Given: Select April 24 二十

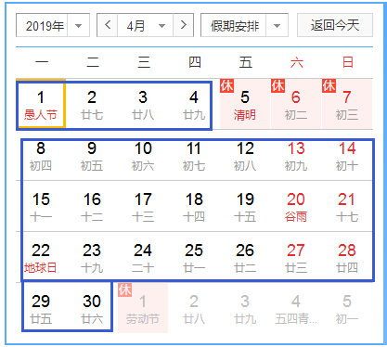Looking at the screenshot, I should 143,258.
